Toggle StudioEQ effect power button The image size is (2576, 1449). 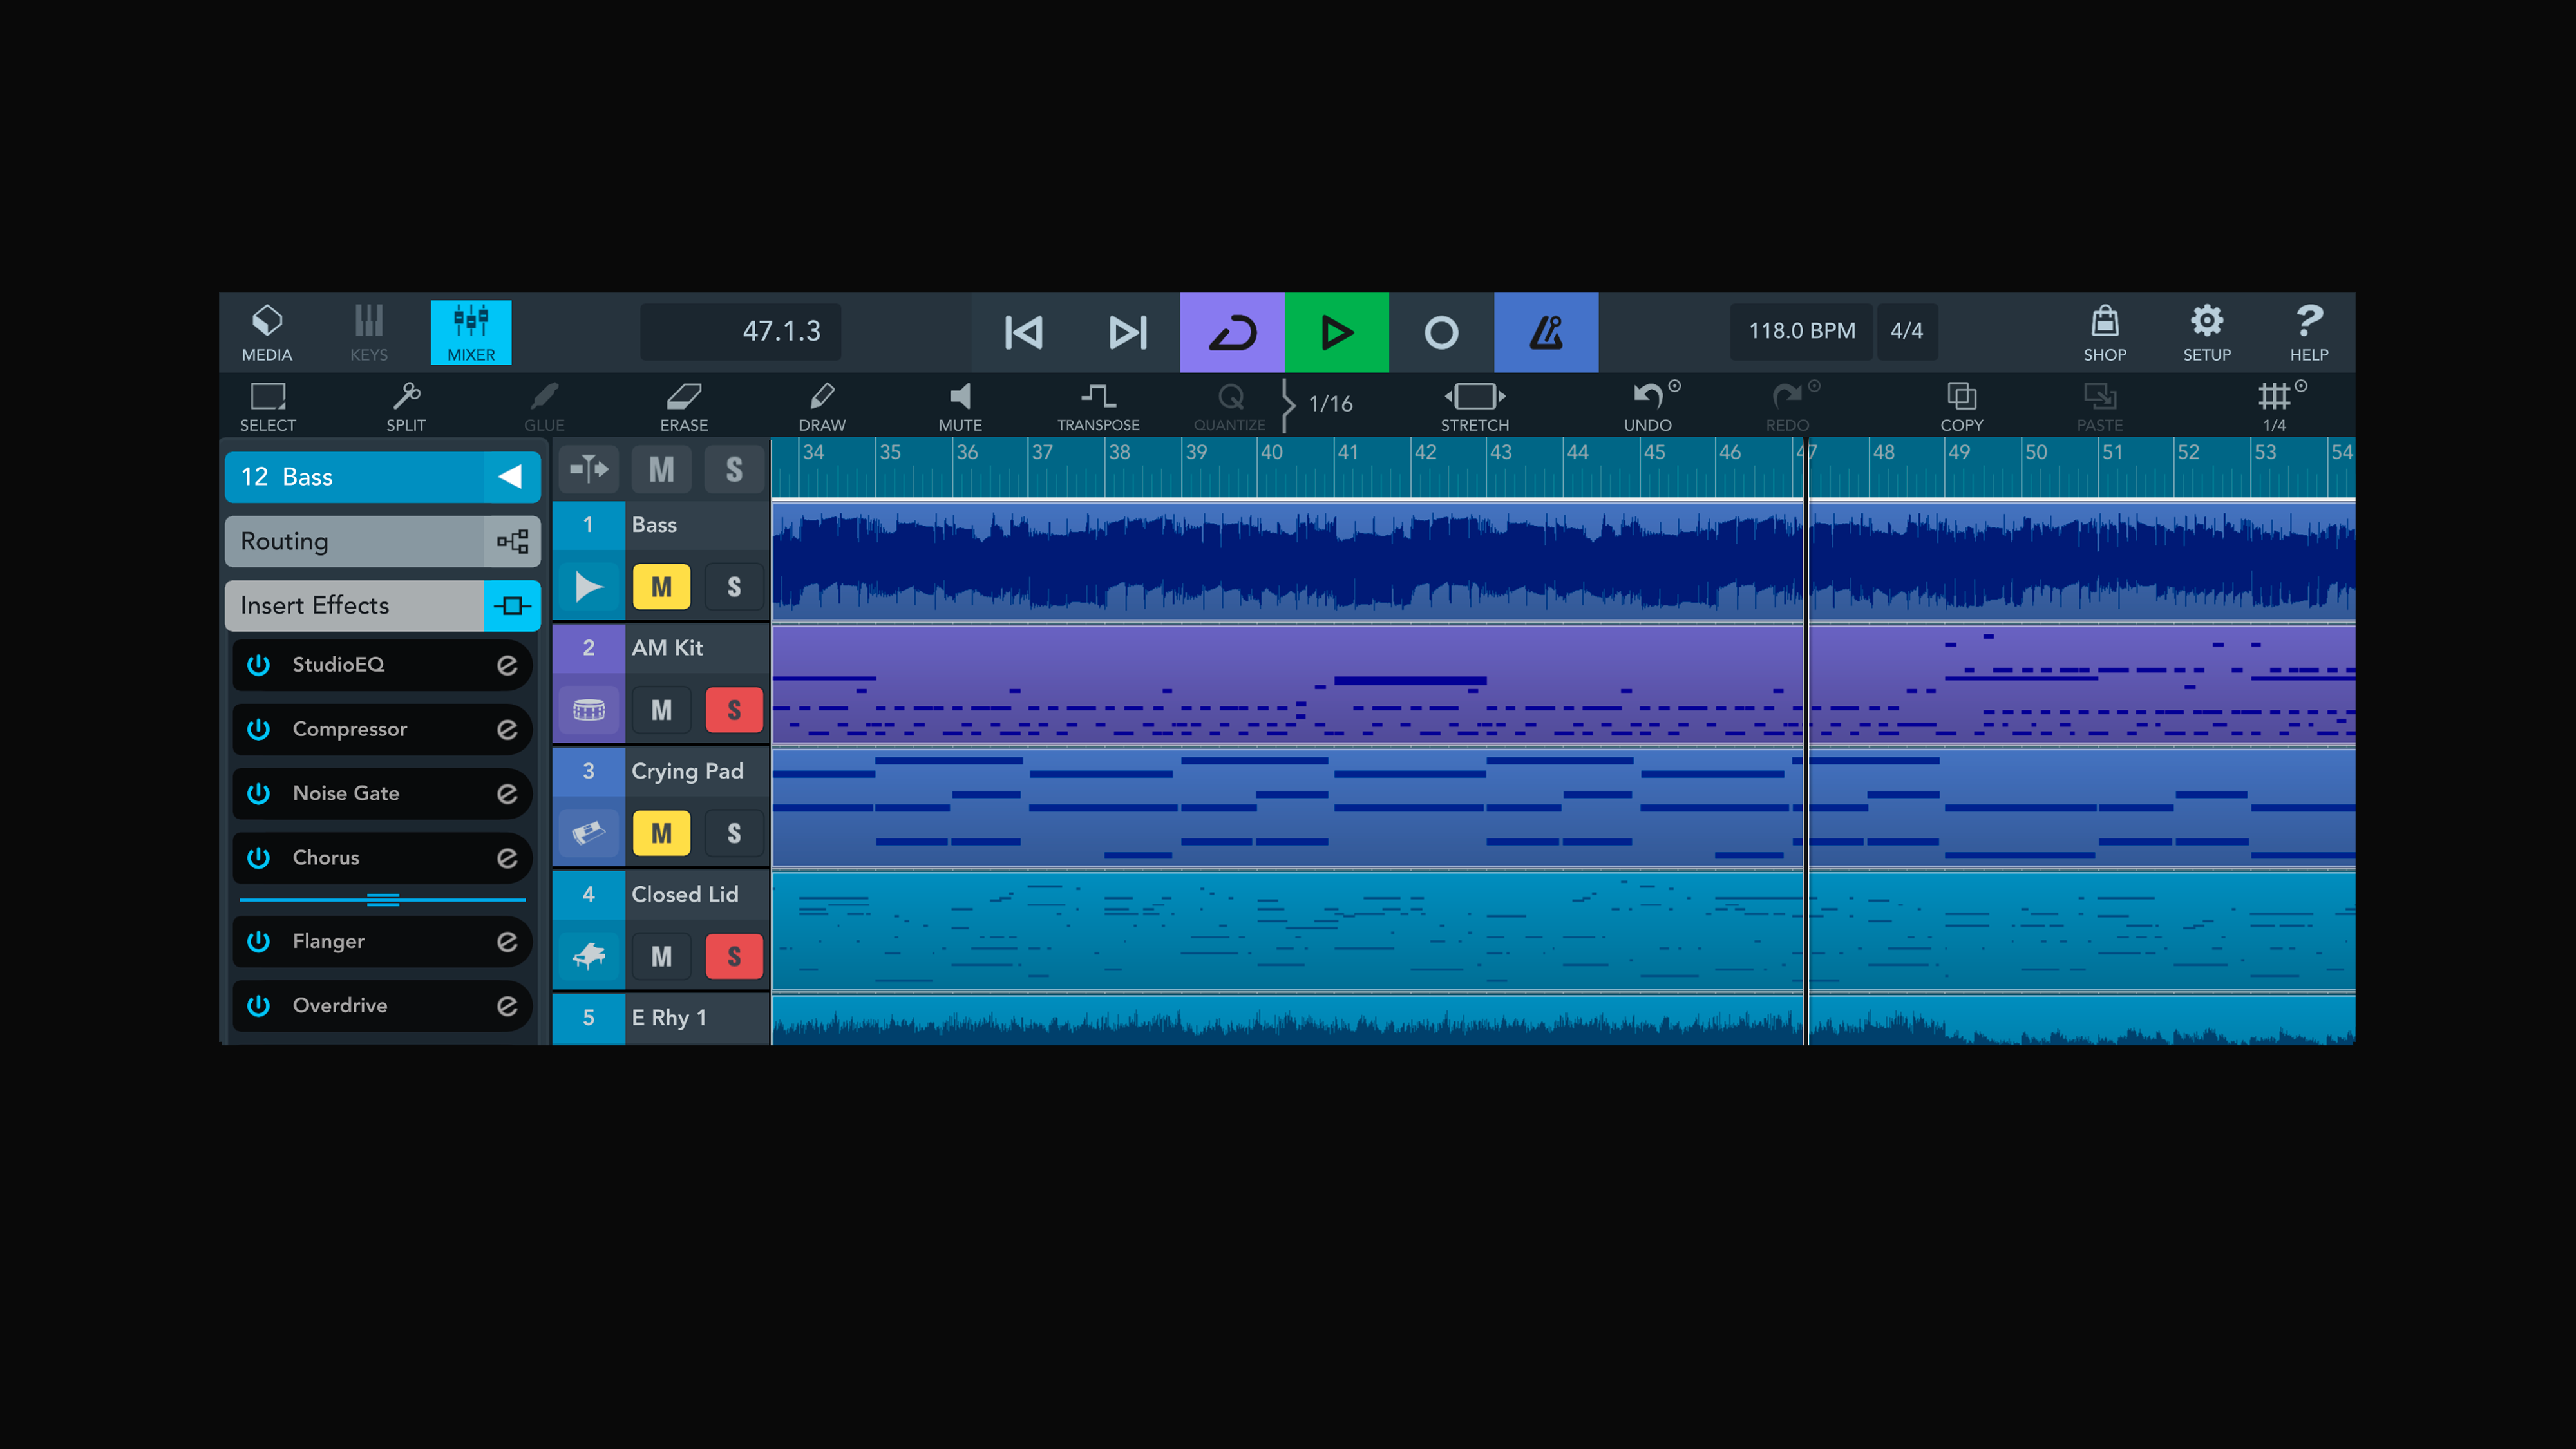tap(259, 664)
